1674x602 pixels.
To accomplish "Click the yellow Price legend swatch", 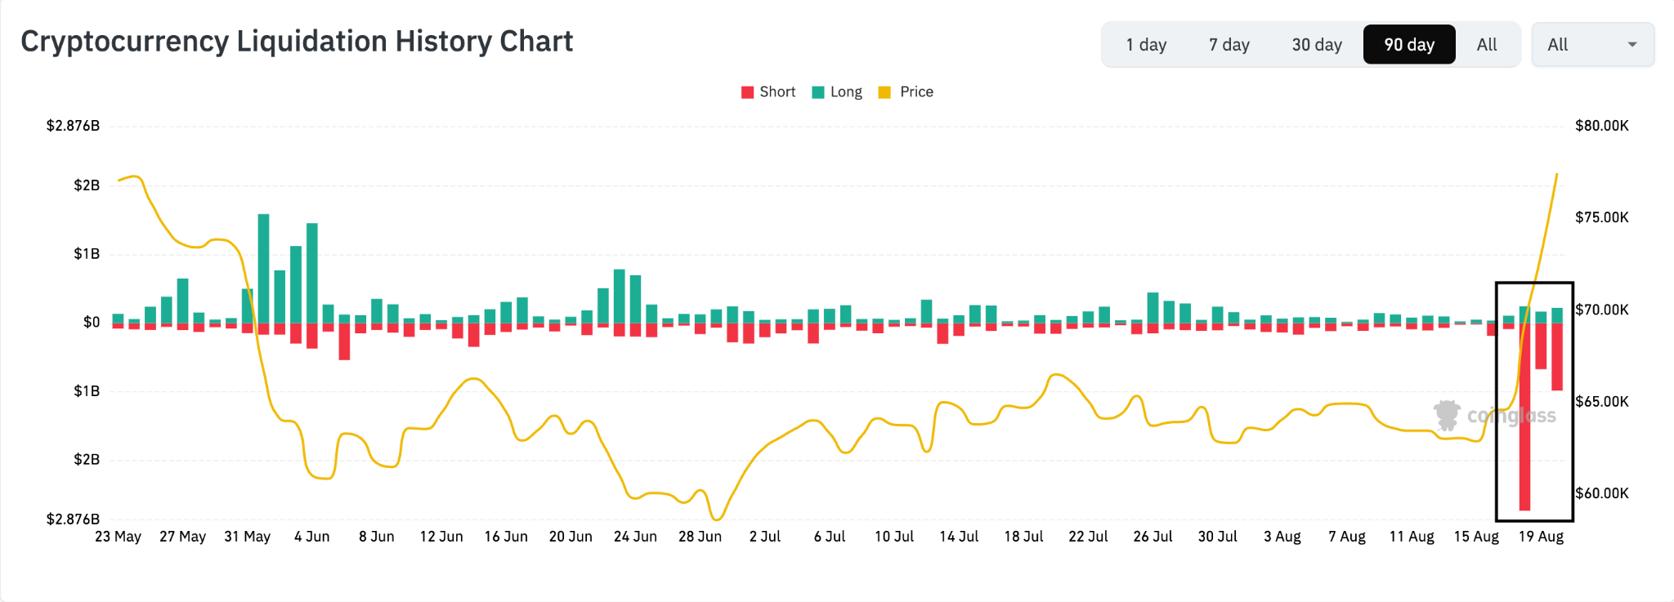I will point(884,92).
